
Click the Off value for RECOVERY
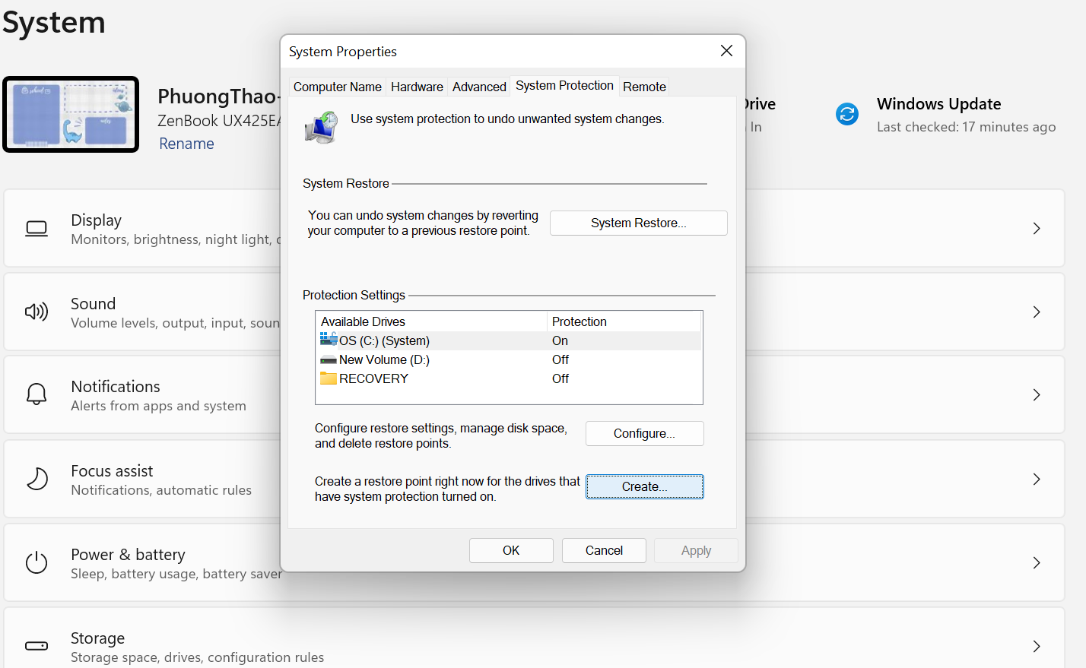click(560, 378)
